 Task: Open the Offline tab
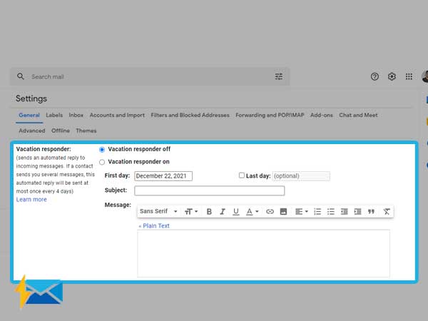pos(61,131)
